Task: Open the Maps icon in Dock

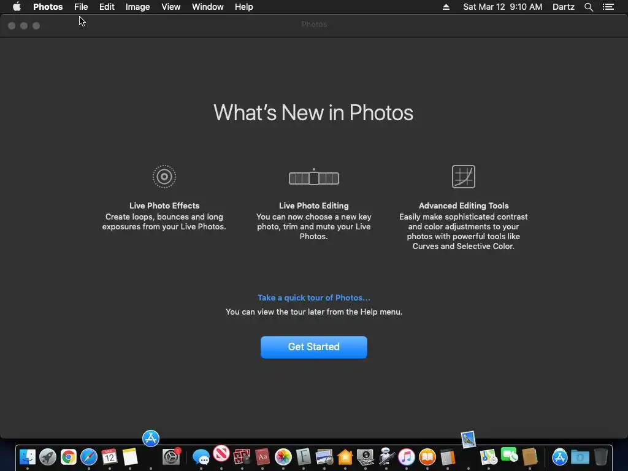Action: [x=489, y=456]
